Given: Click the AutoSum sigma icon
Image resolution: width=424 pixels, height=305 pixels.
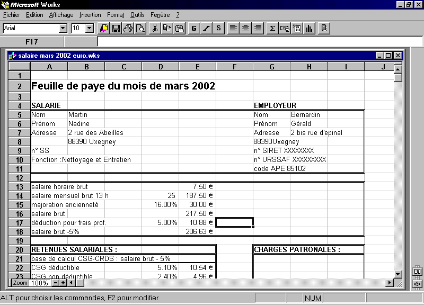Looking at the screenshot, I should point(272,29).
